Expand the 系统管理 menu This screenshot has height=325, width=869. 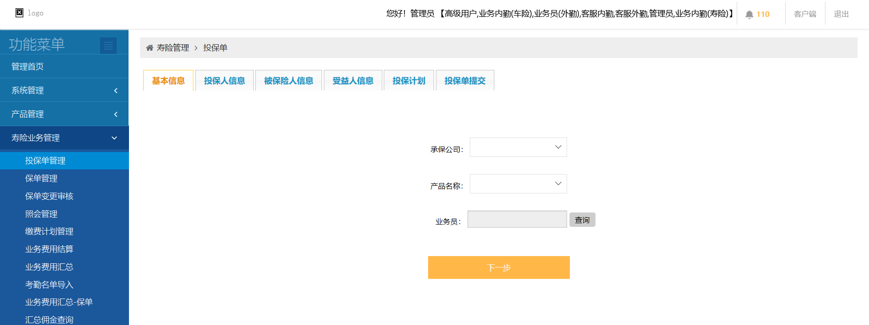(64, 90)
